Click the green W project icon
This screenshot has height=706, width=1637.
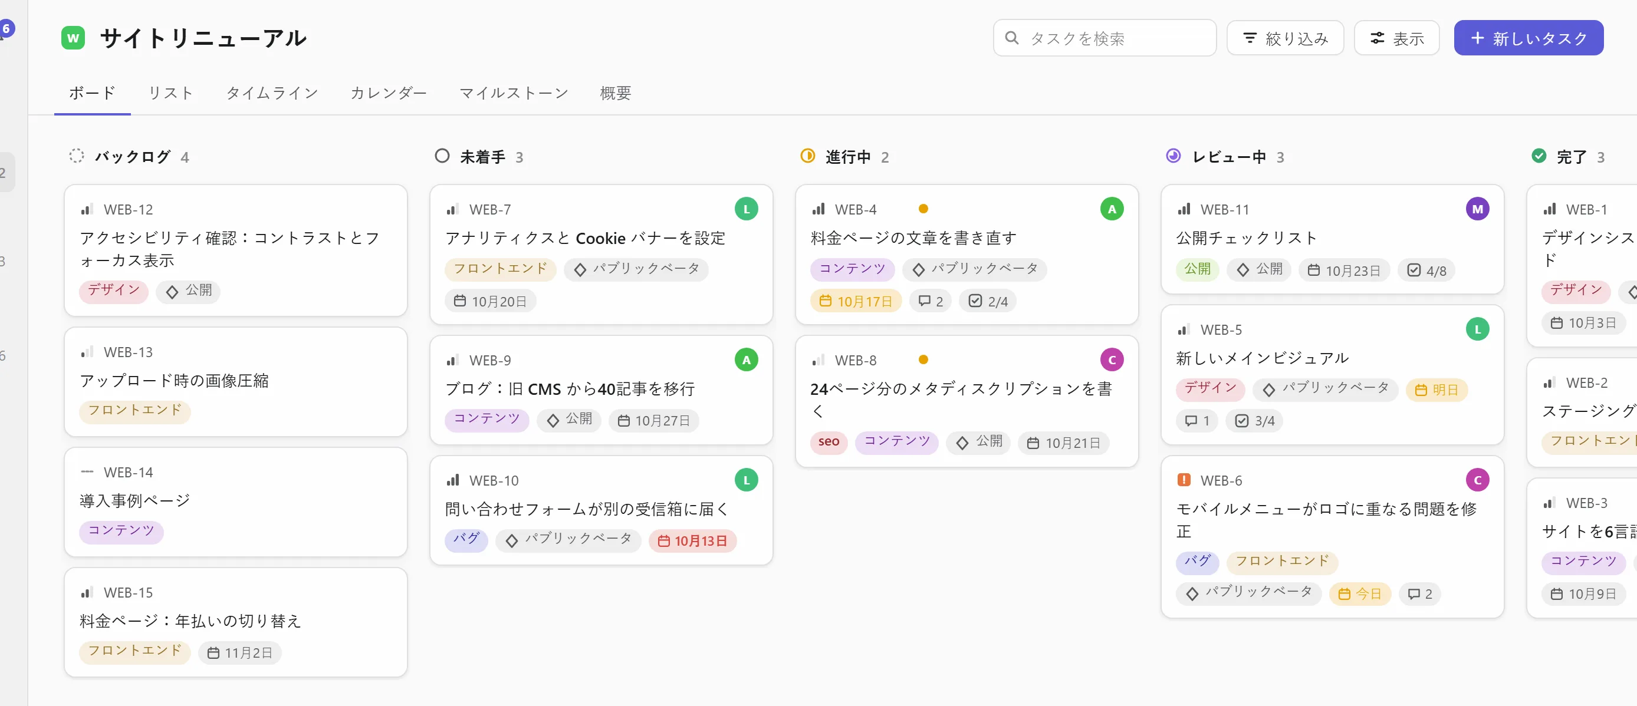tap(73, 38)
